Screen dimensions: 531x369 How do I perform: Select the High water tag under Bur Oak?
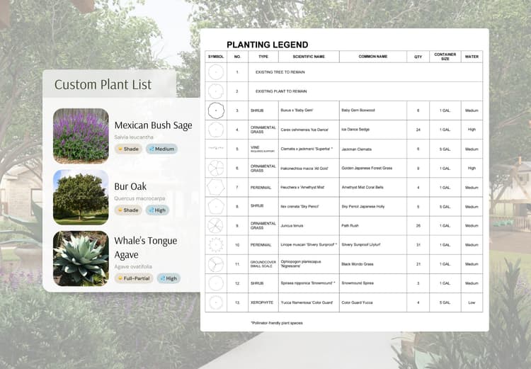(157, 210)
